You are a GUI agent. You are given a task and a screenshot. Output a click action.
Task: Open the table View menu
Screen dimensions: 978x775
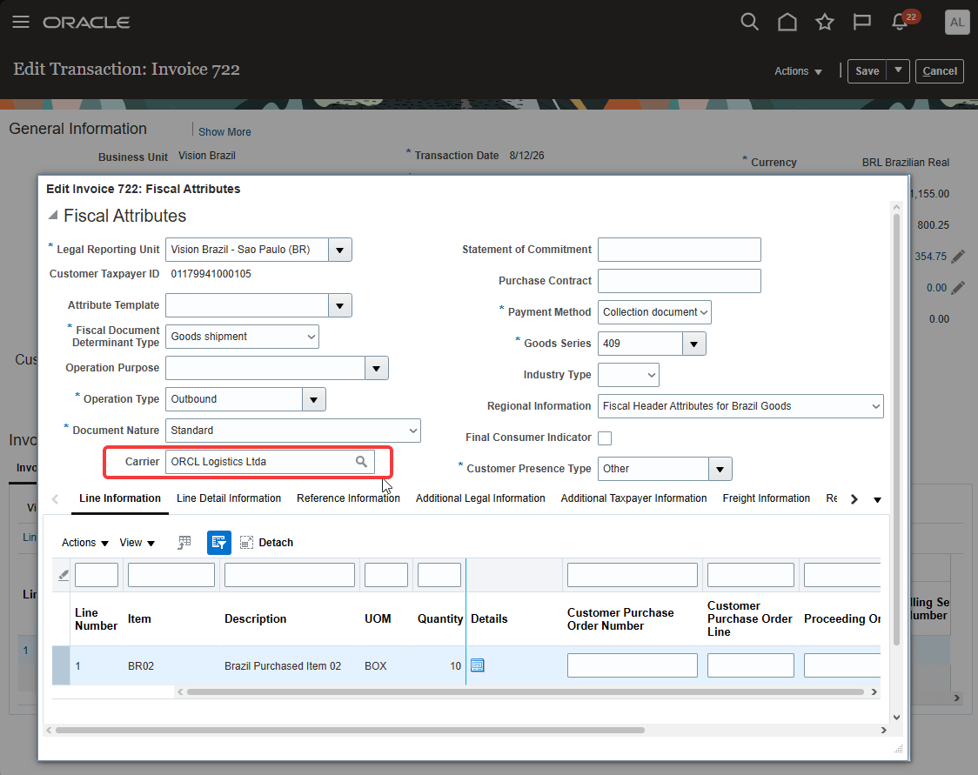137,543
